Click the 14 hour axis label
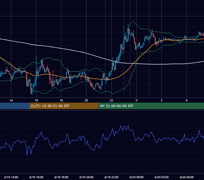This screenshot has height=180, width=204. (x=11, y=100)
